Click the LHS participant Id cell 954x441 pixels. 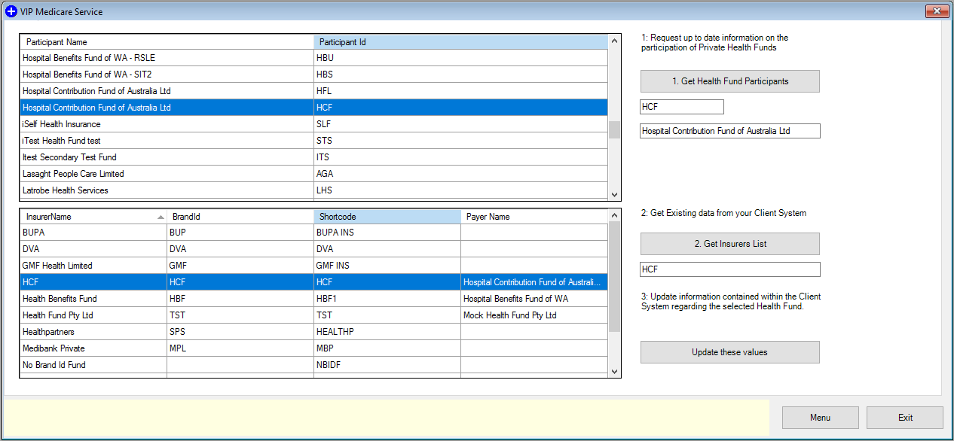460,190
